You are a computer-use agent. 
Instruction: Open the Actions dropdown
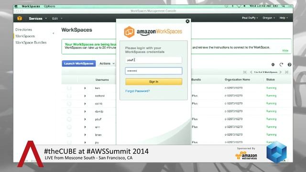coord(107,64)
